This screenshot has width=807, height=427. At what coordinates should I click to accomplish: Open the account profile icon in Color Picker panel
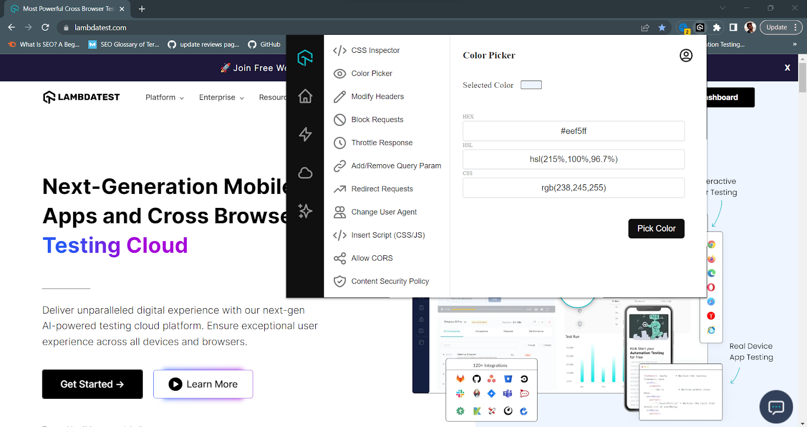pos(686,55)
